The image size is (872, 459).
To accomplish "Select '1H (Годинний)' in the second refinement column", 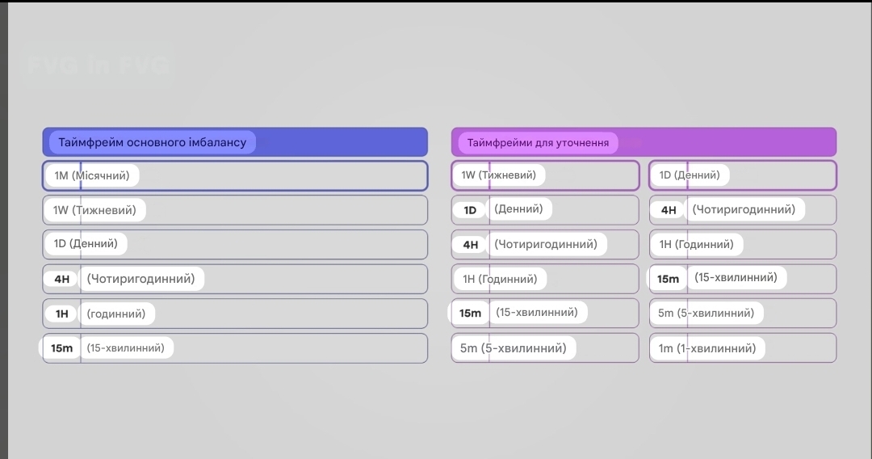I will [x=697, y=244].
